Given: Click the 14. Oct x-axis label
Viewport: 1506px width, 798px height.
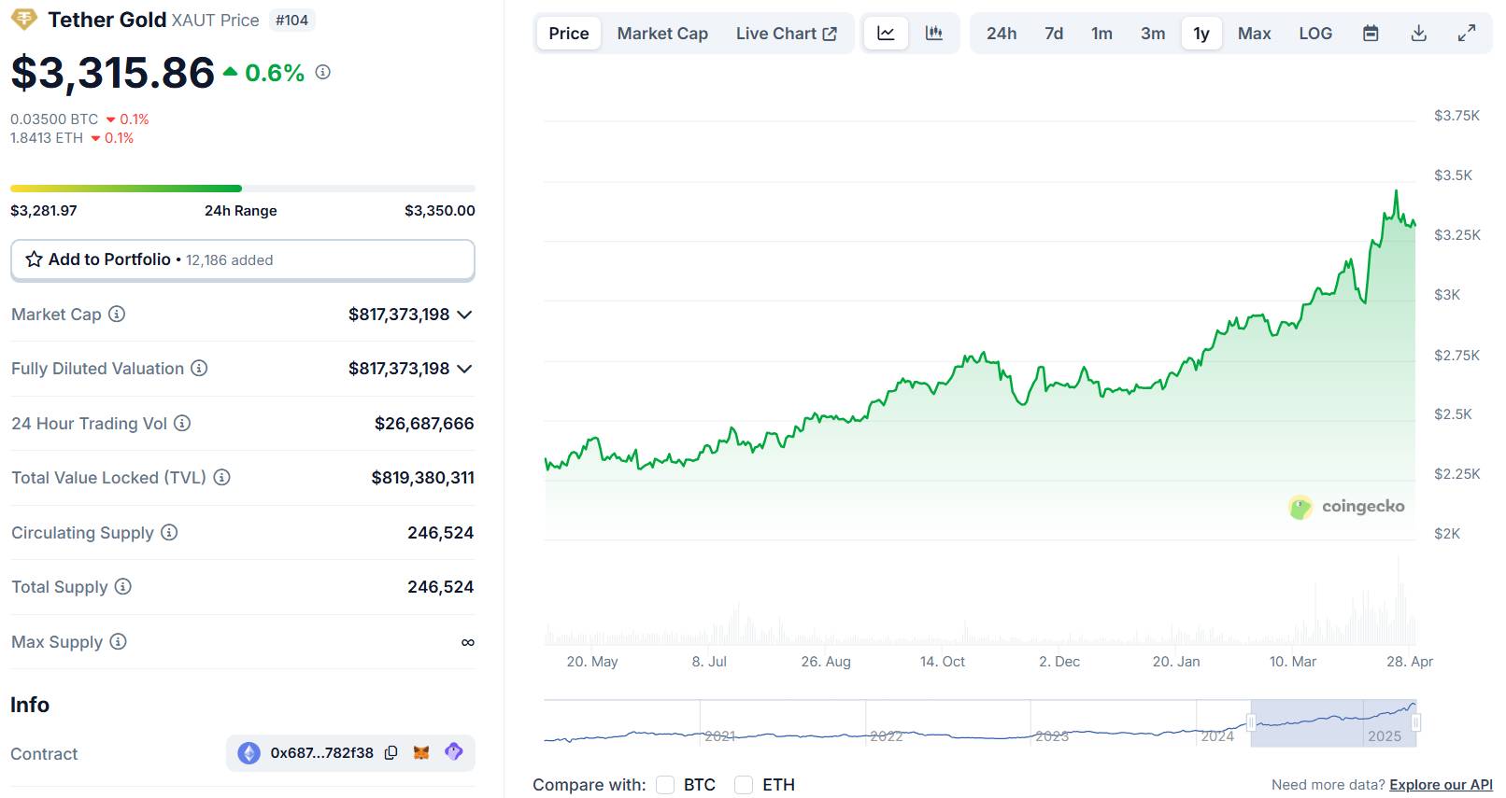Looking at the screenshot, I should [x=943, y=662].
